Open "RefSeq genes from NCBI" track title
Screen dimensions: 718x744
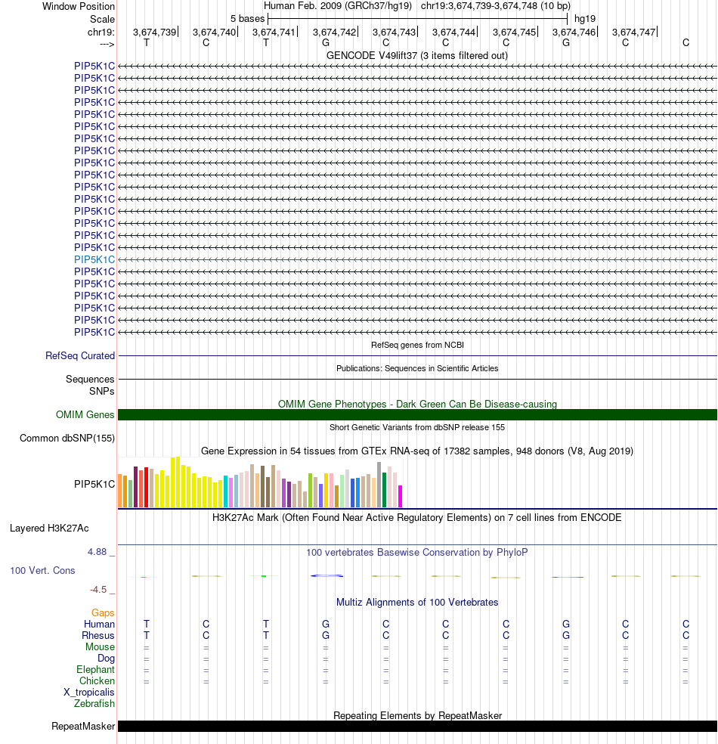click(417, 345)
